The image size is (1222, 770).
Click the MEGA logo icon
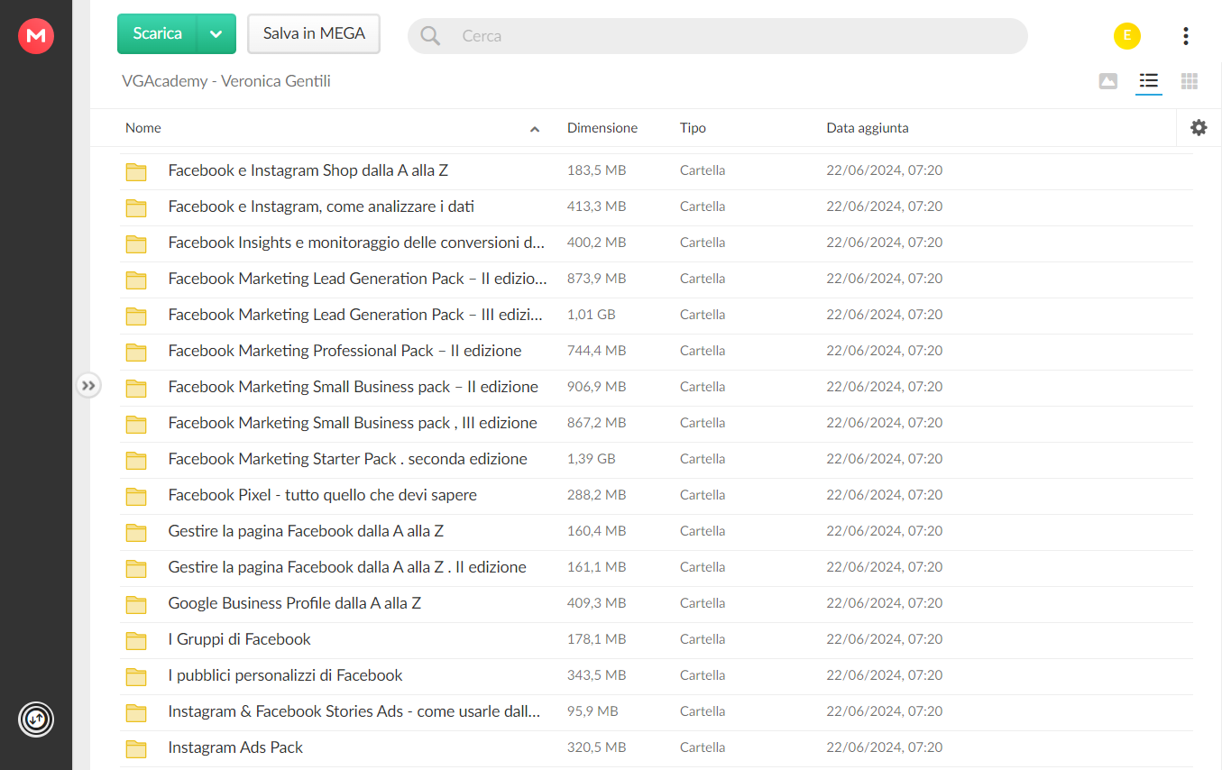[36, 36]
